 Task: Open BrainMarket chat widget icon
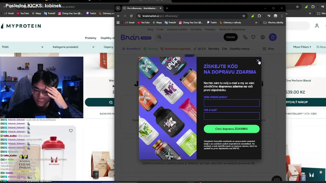click(x=277, y=180)
